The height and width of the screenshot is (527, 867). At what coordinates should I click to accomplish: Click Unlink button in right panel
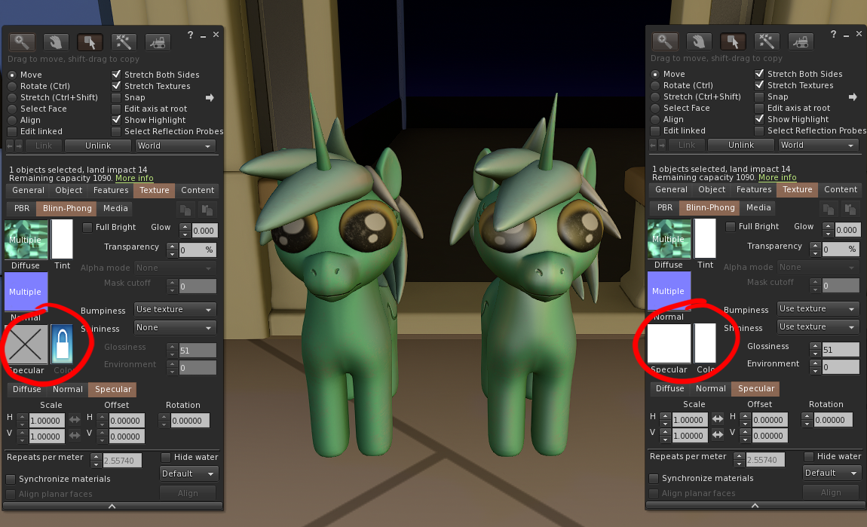[741, 146]
